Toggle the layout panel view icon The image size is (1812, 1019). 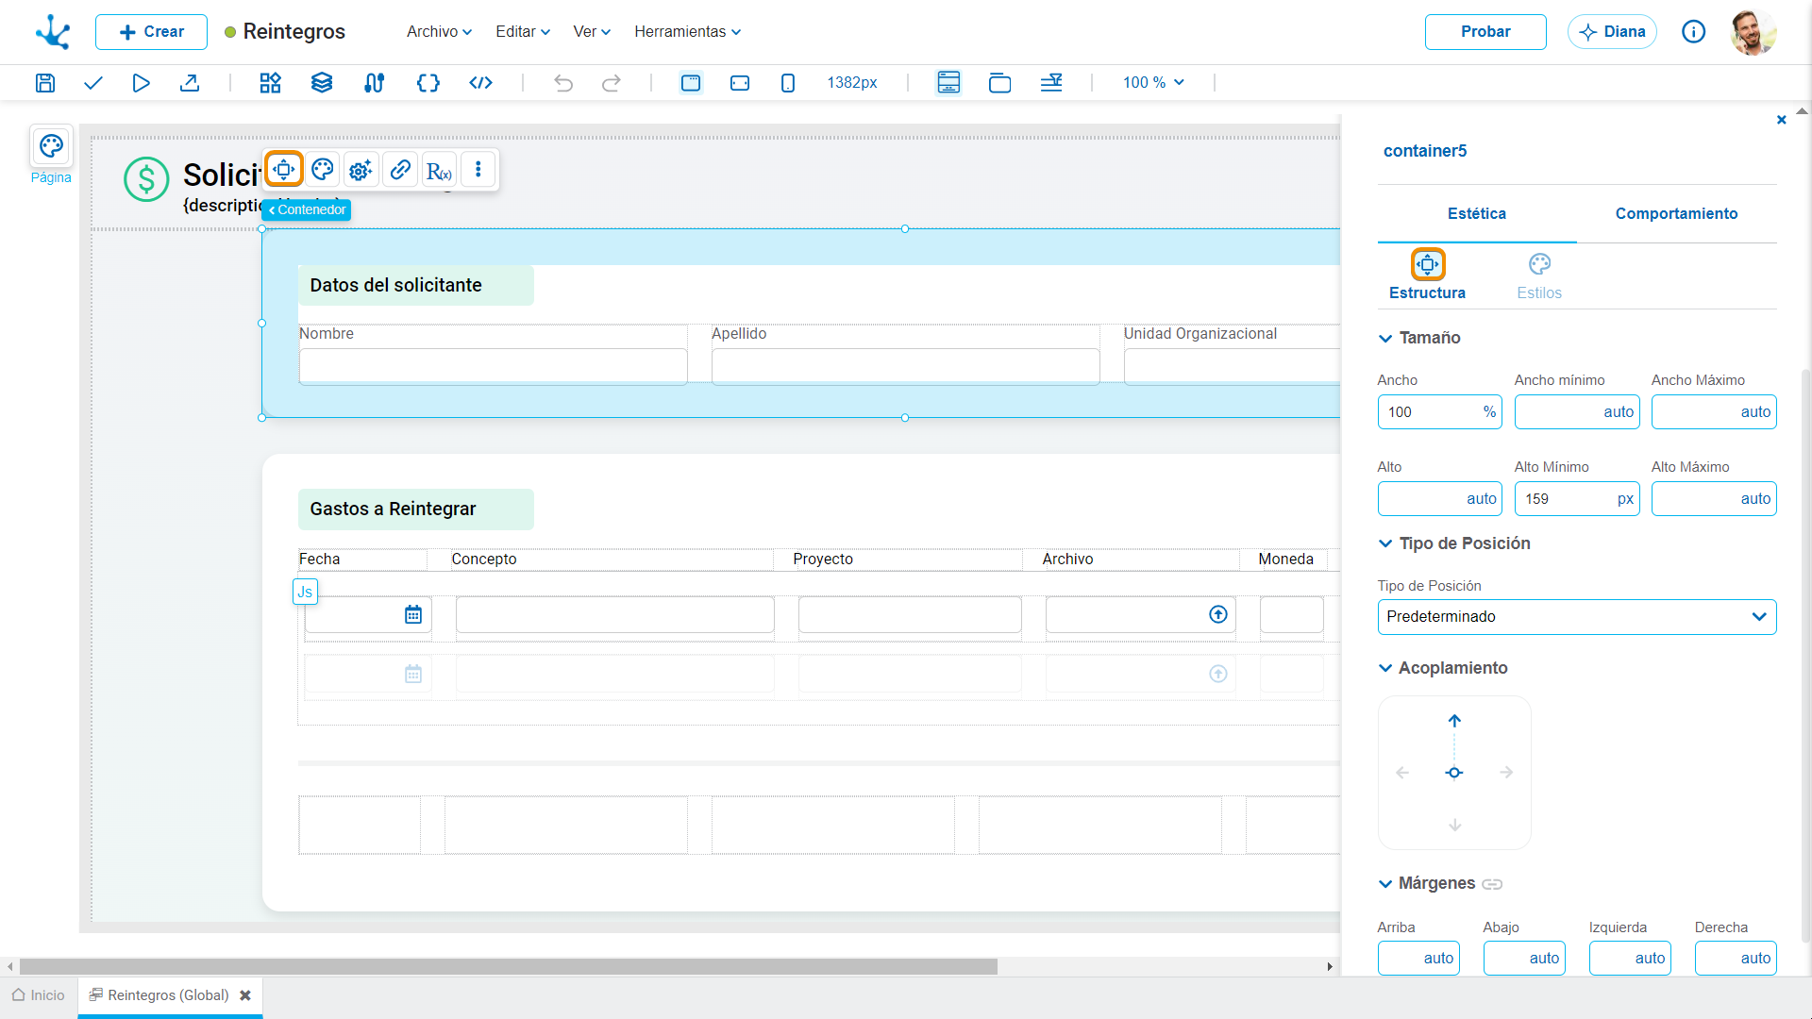tap(948, 83)
